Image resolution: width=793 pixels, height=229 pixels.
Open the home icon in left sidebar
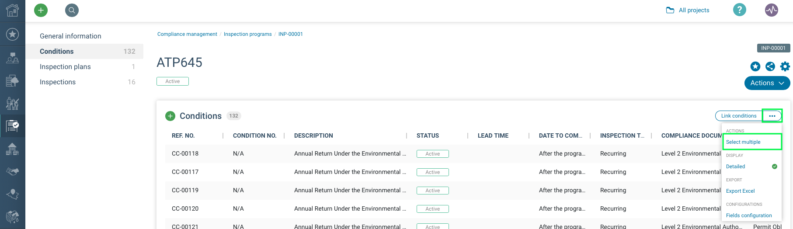coord(12,10)
